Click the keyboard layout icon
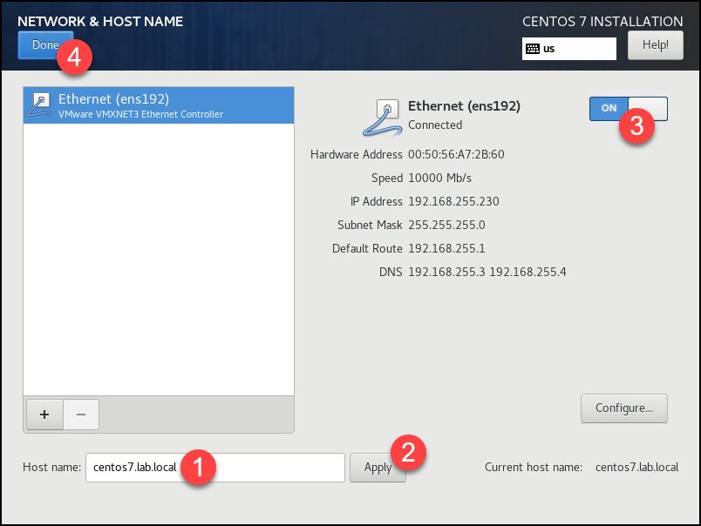Screen dimensions: 701x526 coord(532,49)
